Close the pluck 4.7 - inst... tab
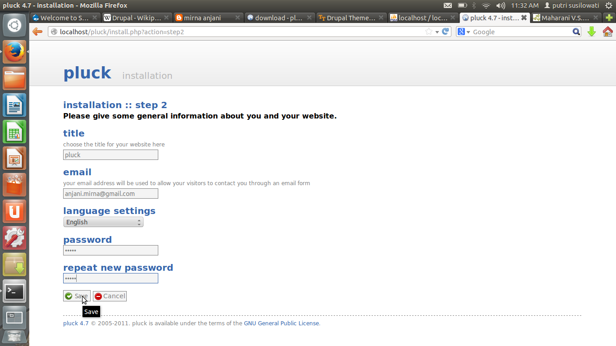616x346 pixels. tap(524, 18)
